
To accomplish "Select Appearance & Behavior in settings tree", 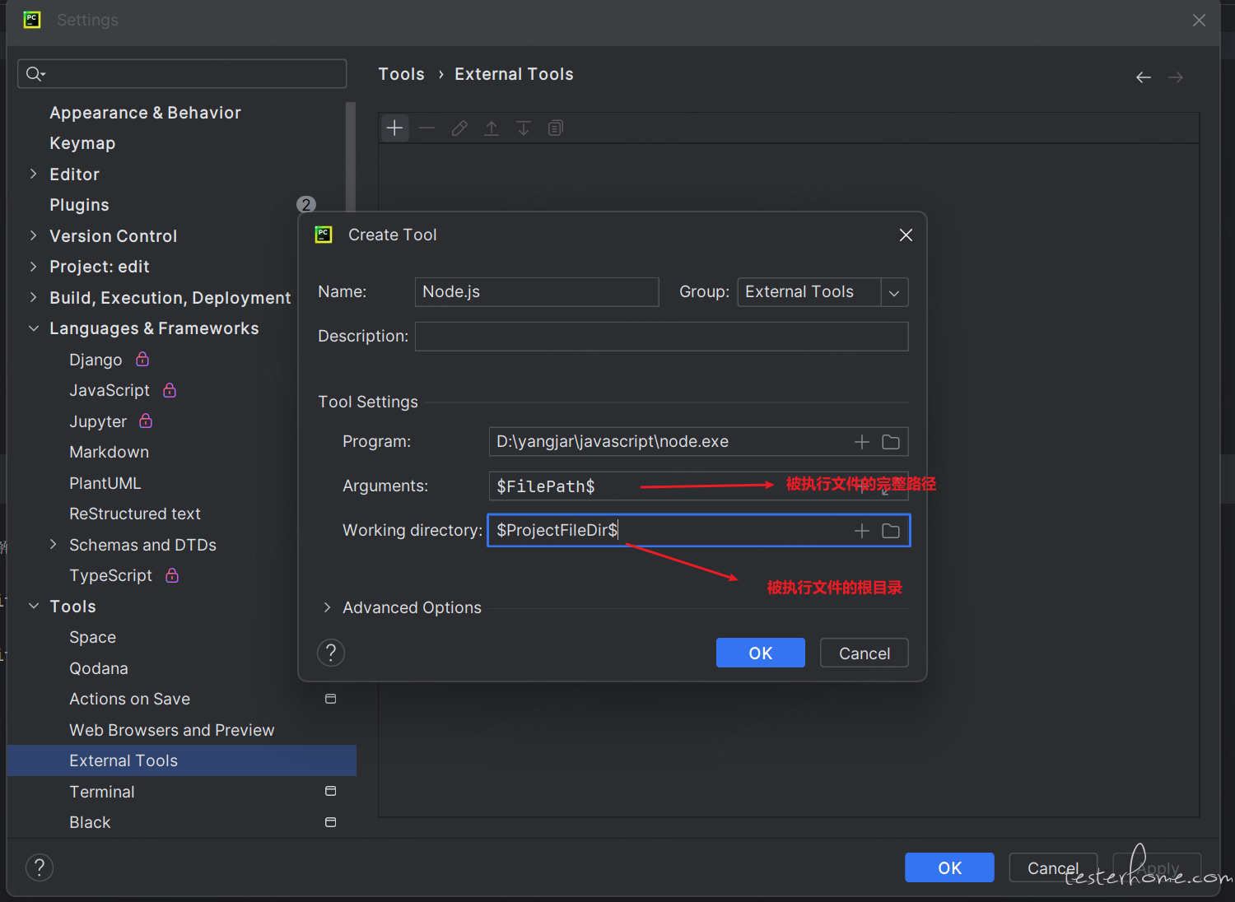I will coord(145,113).
